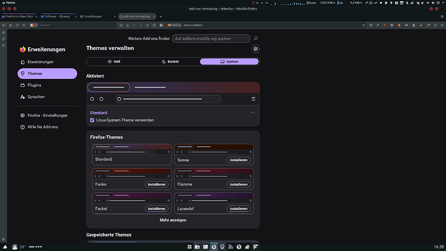
Task: Open the gear tools menu for add-ons
Action: click(x=255, y=49)
